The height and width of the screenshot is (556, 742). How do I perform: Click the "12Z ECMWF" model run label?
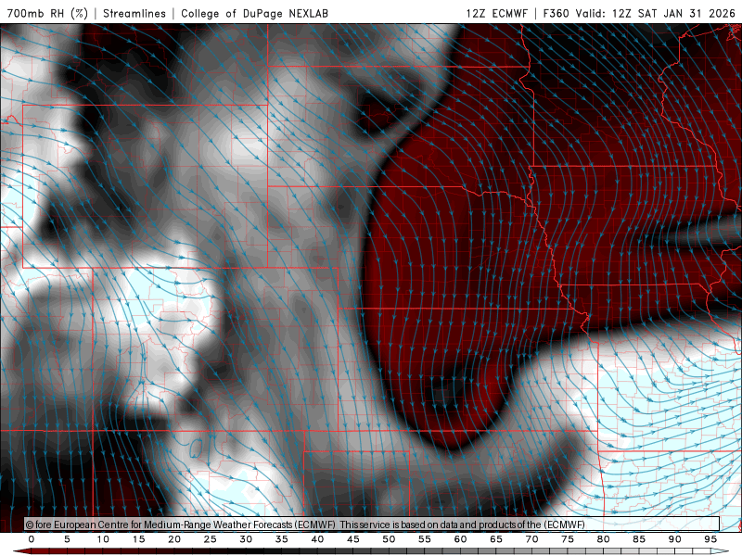point(496,13)
